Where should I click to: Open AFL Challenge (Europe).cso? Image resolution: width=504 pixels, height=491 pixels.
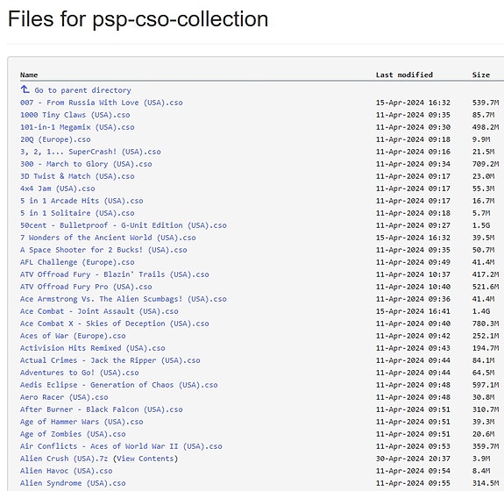tap(77, 262)
